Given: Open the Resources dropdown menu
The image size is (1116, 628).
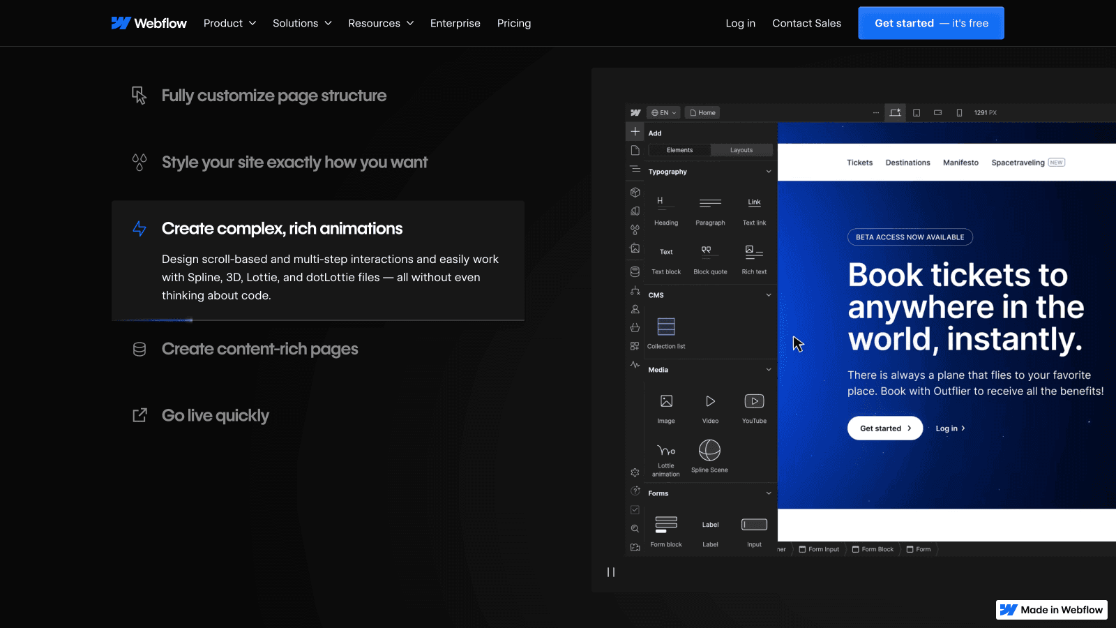Looking at the screenshot, I should pyautogui.click(x=381, y=23).
